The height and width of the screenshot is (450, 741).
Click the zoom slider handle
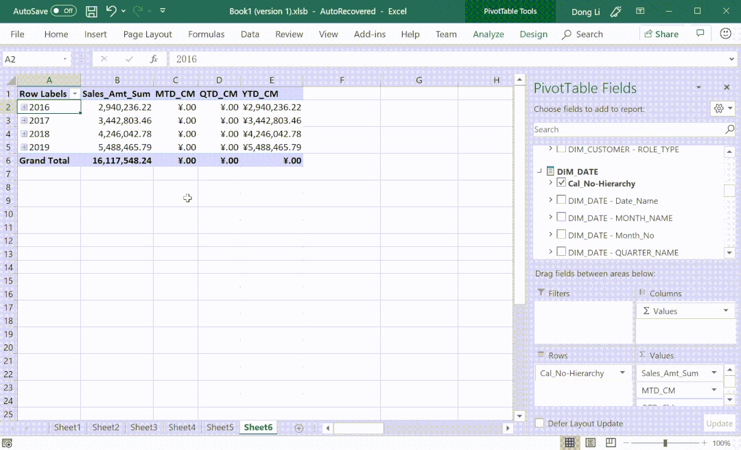(x=665, y=443)
